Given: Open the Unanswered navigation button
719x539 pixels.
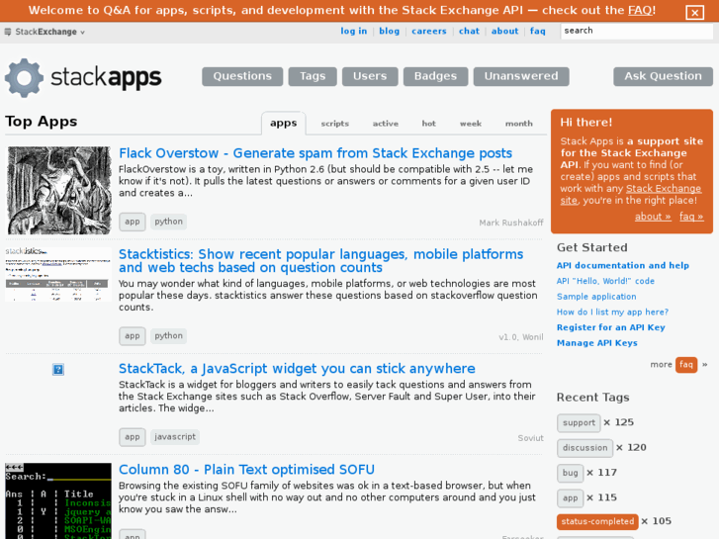Looking at the screenshot, I should pos(521,76).
